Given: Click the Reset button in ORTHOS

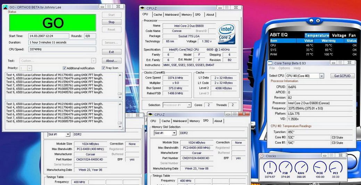Looking at the screenshot, I should coord(112,30).
